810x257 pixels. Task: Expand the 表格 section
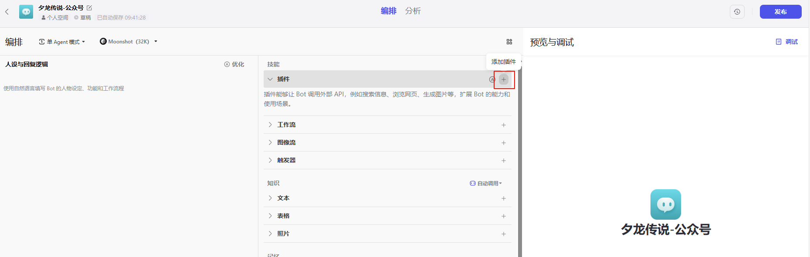point(270,216)
